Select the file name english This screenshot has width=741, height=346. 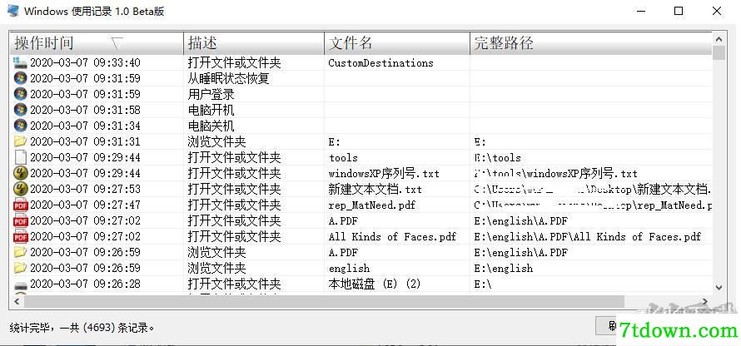(349, 268)
